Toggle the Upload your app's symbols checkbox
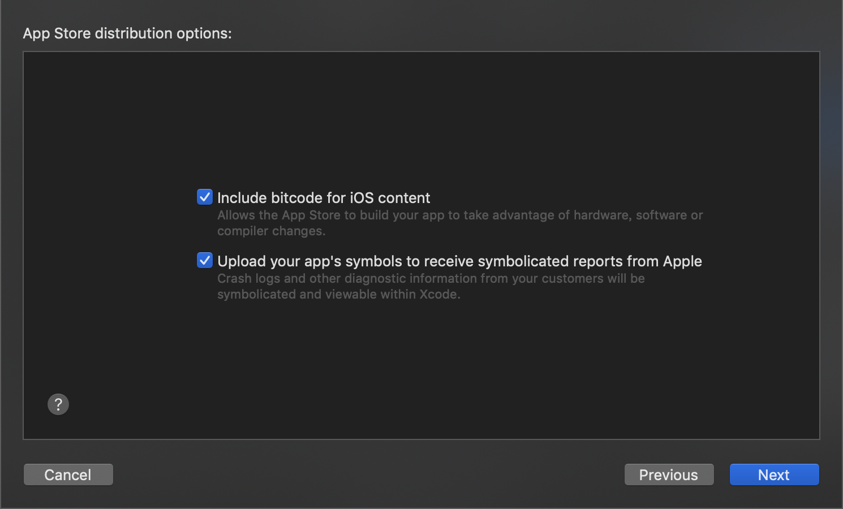Image resolution: width=843 pixels, height=509 pixels. pos(205,260)
